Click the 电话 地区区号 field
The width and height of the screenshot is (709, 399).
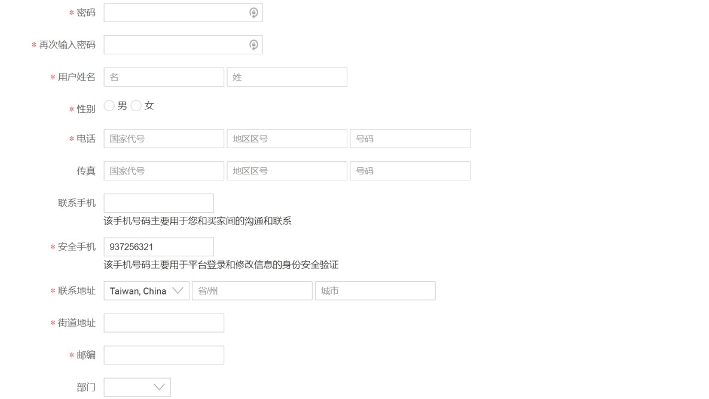[287, 139]
